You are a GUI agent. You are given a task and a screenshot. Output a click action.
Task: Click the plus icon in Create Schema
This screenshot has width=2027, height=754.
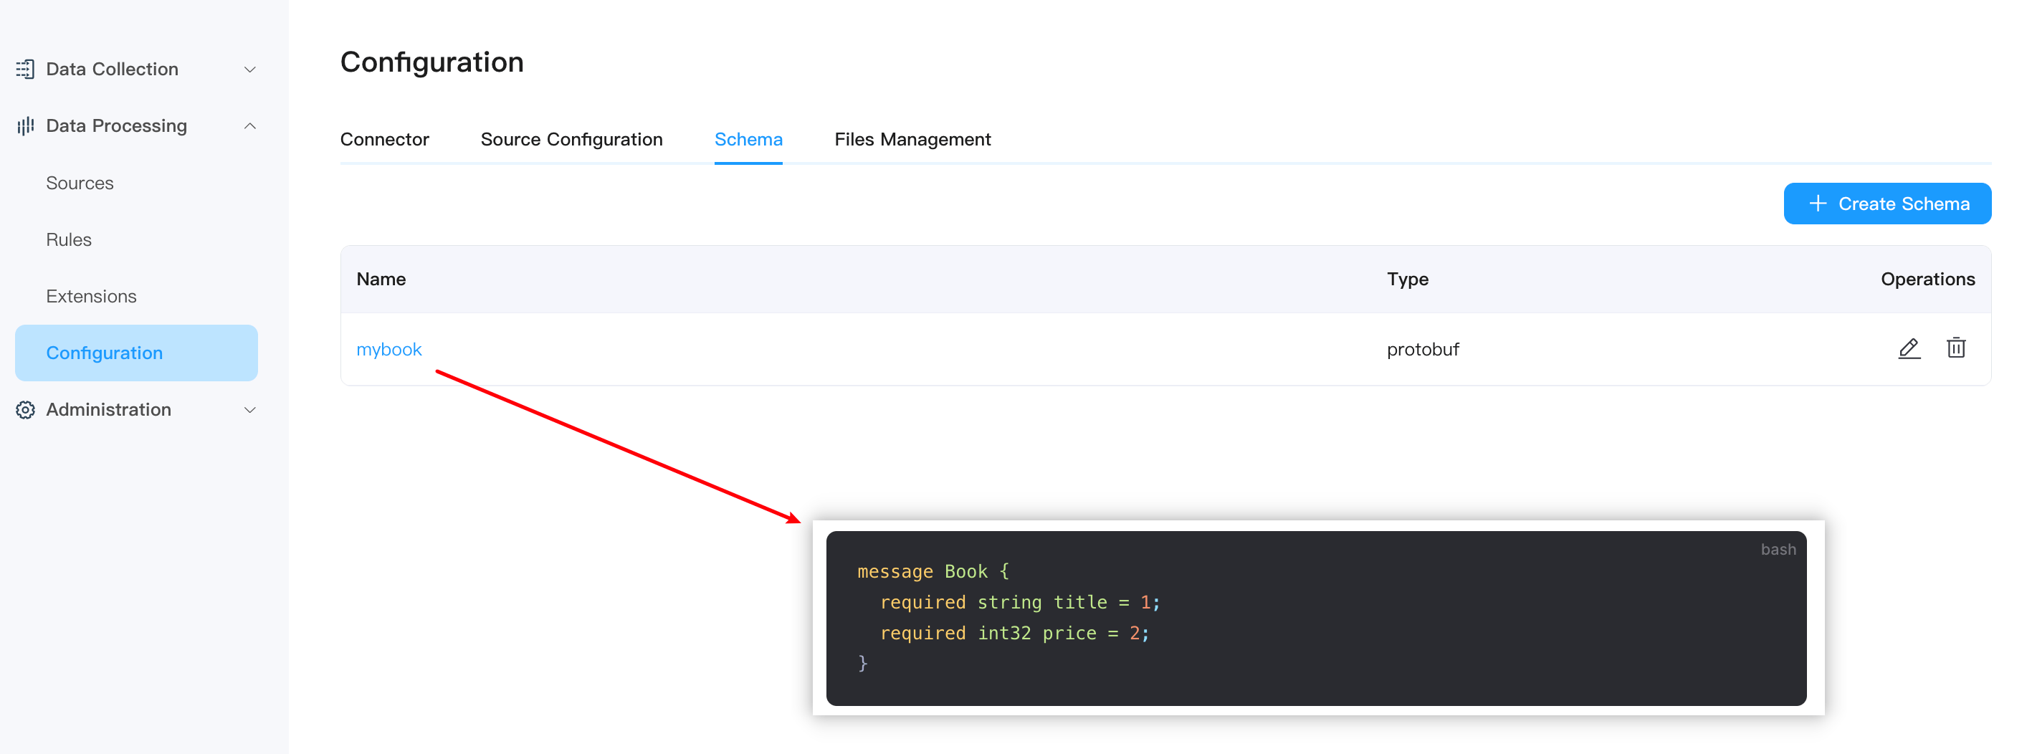[x=1818, y=204]
